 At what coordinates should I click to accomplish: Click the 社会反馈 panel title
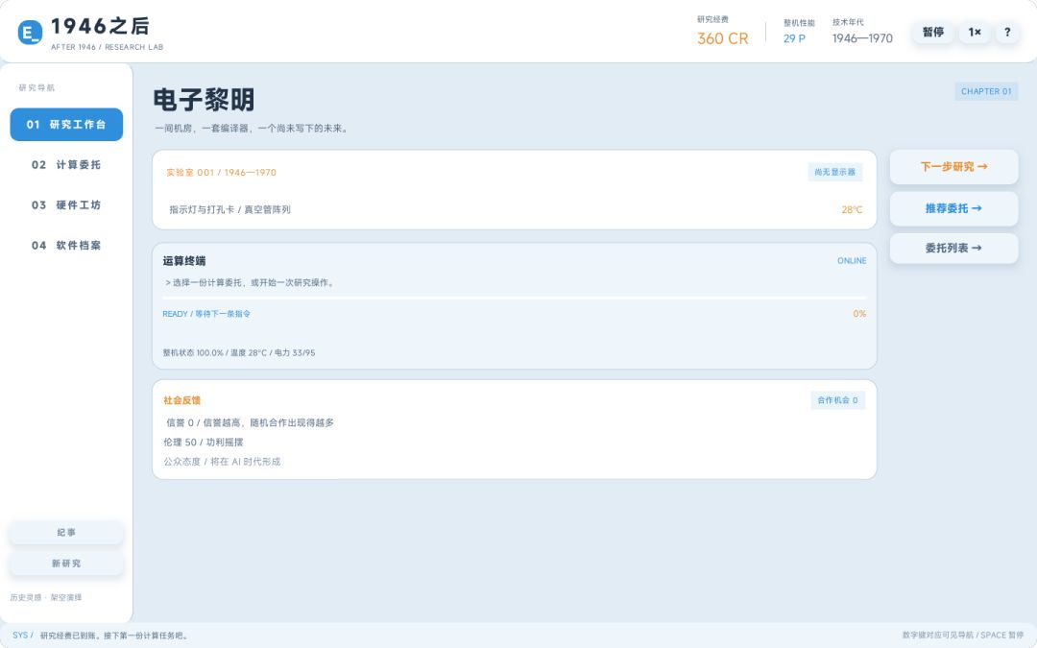point(181,400)
